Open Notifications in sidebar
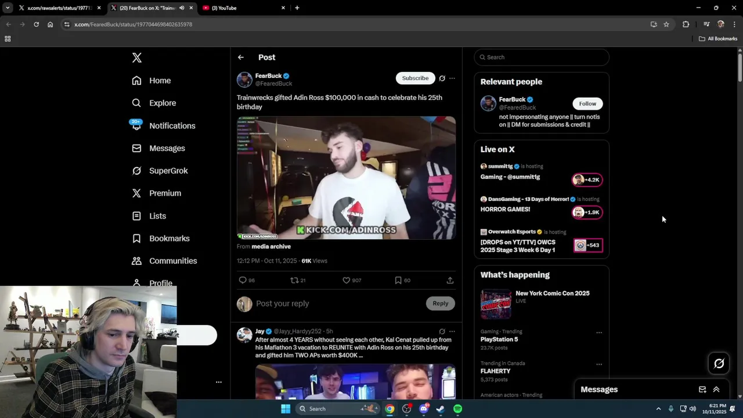This screenshot has height=418, width=743. (164, 126)
